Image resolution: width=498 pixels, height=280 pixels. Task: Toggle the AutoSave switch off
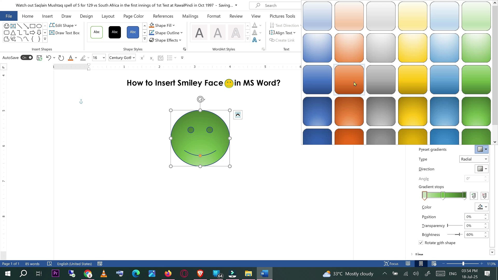[27, 58]
